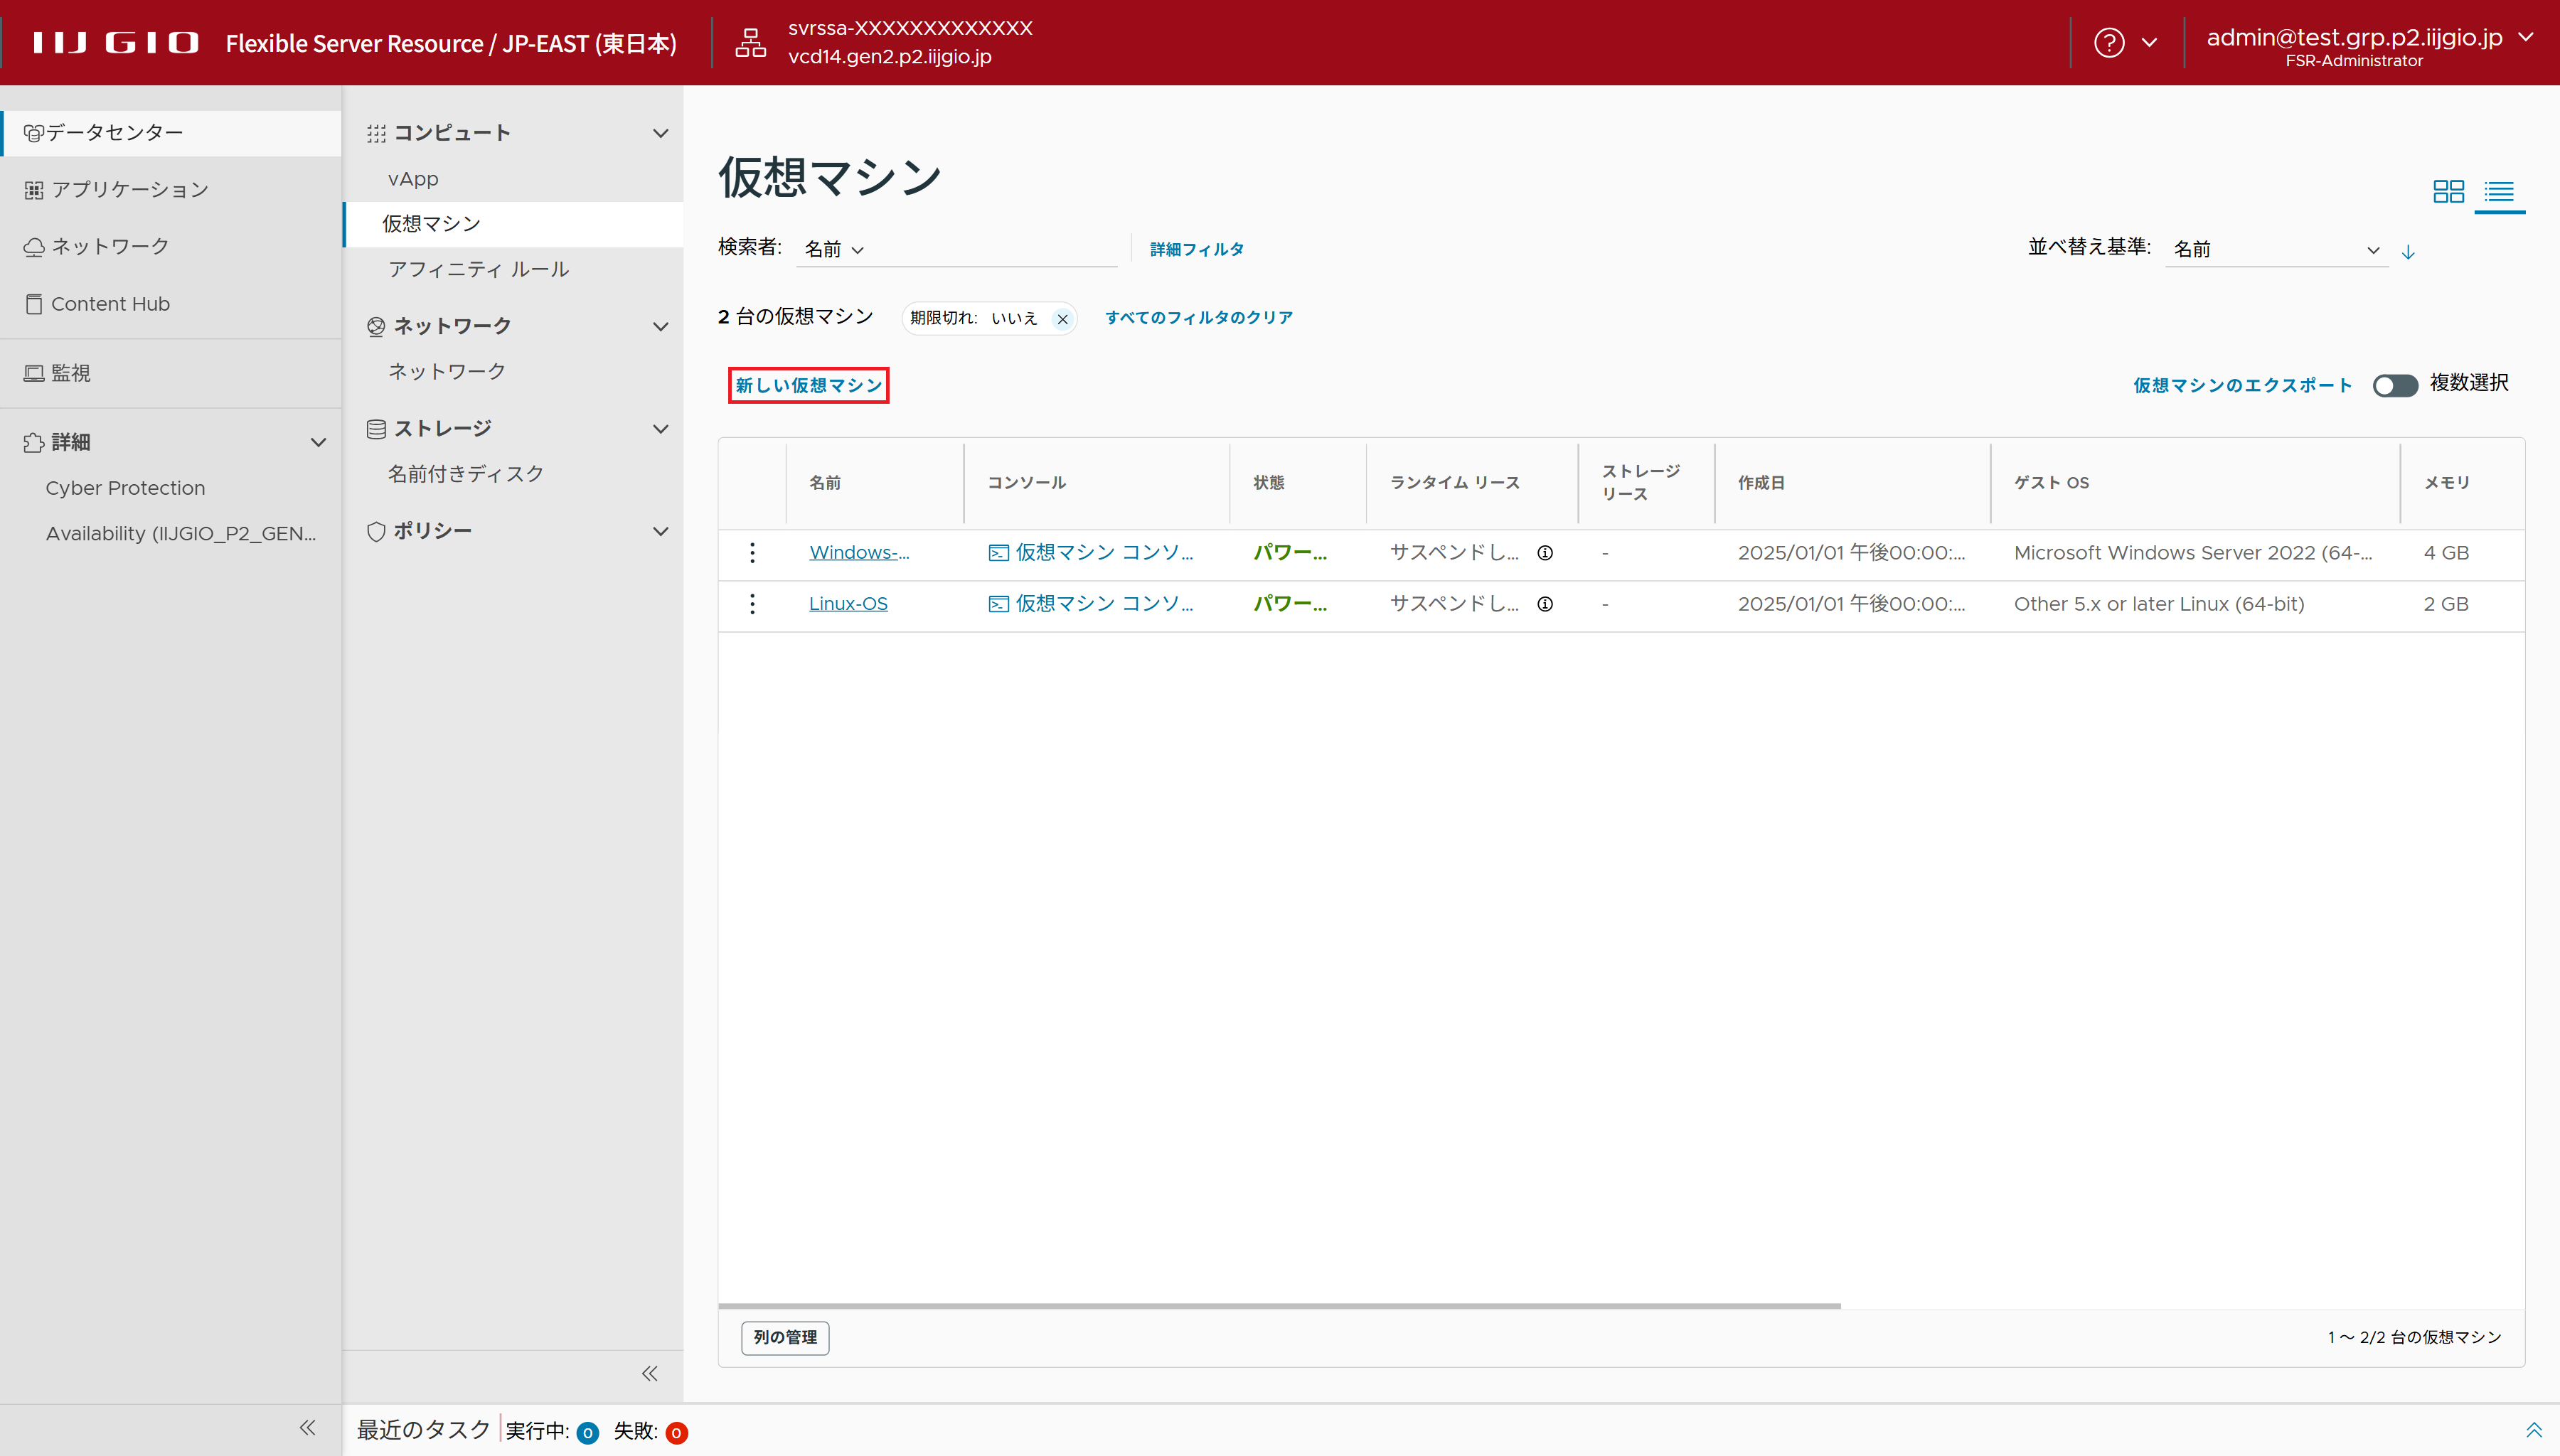Click info icon beside Linux-OS runtime lease
Image resolution: width=2560 pixels, height=1456 pixels.
point(1545,604)
